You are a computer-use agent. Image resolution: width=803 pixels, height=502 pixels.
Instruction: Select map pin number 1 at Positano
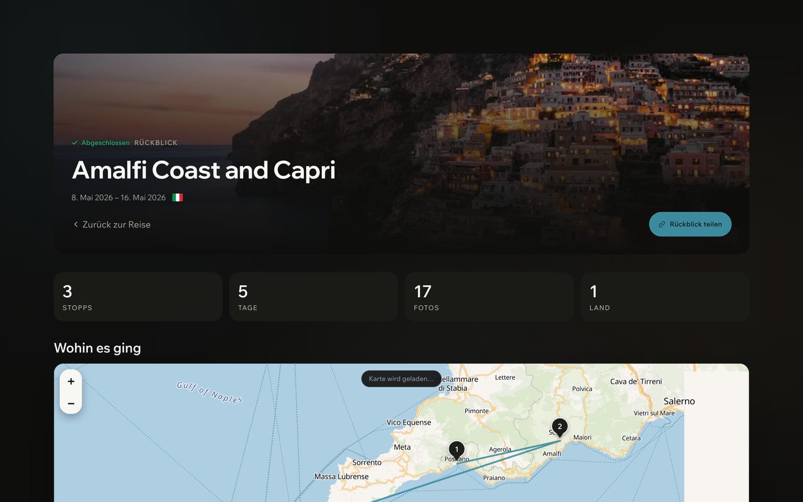pos(456,450)
